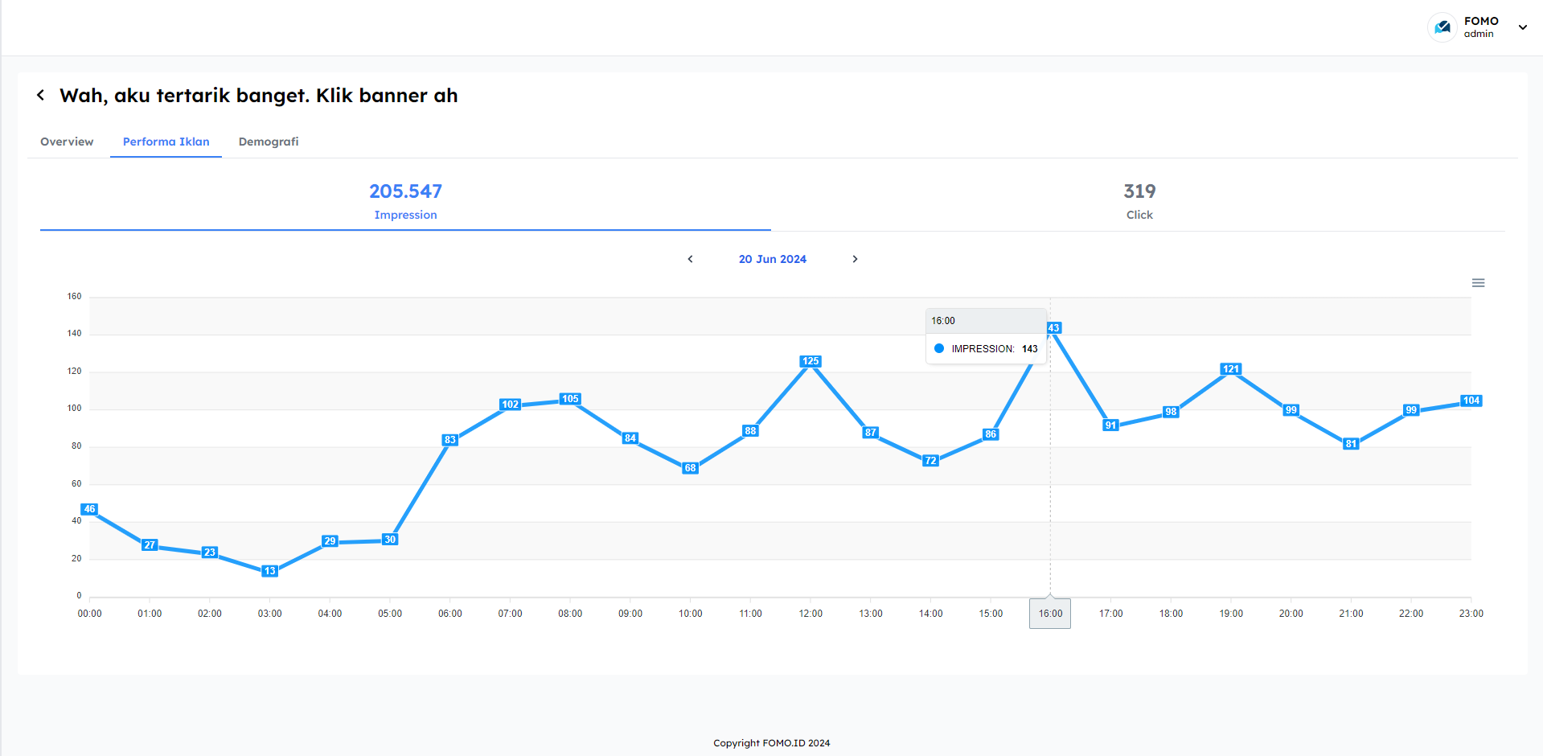
Task: Click the 20:00 x-axis label
Action: point(1291,614)
